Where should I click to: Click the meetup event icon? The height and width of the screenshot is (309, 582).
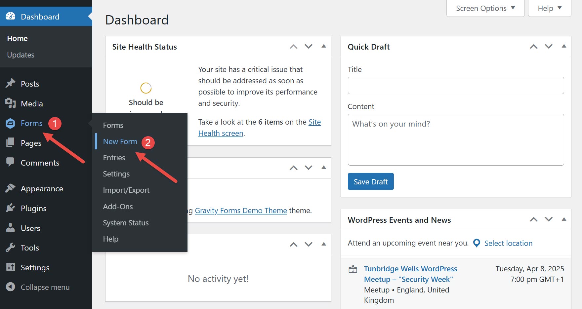tap(353, 269)
